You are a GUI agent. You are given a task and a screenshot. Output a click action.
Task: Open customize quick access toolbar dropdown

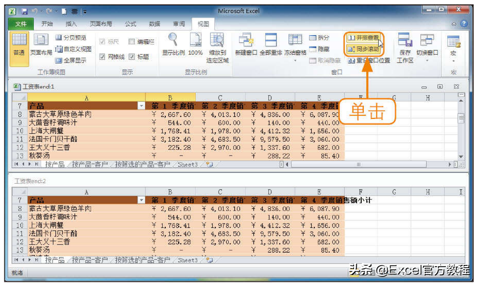(85, 12)
